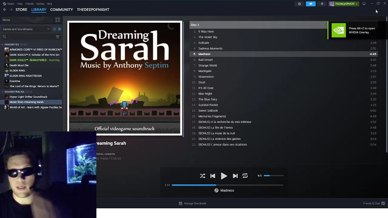
Task: Open the notifications bell
Action: pos(322,4)
